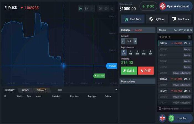The image size is (194, 124).
Task: Click the Return column header
Action: 108,96
